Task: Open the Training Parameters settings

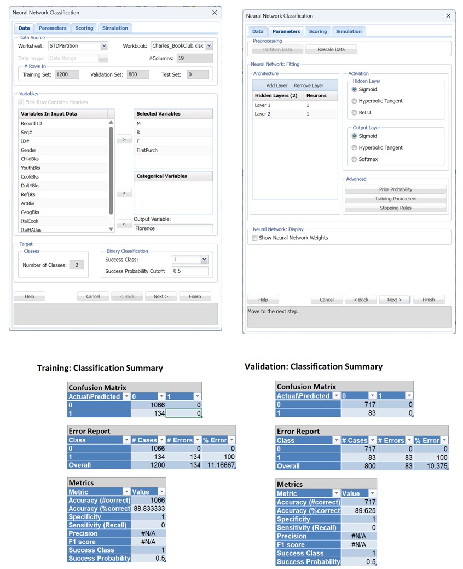Action: click(395, 199)
